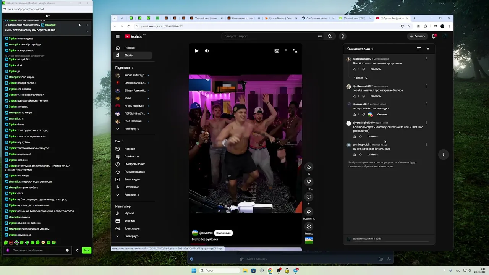
Task: Select Shorts in the YouTube sidebar
Action: [x=133, y=55]
